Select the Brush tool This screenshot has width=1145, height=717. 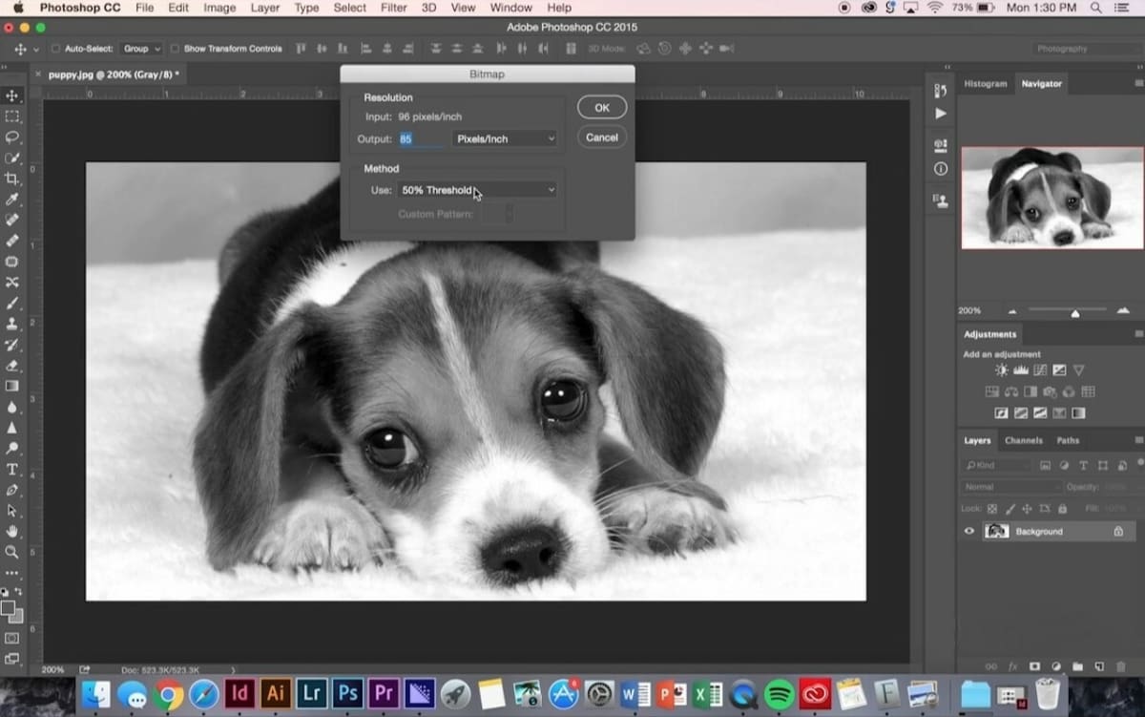click(x=12, y=303)
